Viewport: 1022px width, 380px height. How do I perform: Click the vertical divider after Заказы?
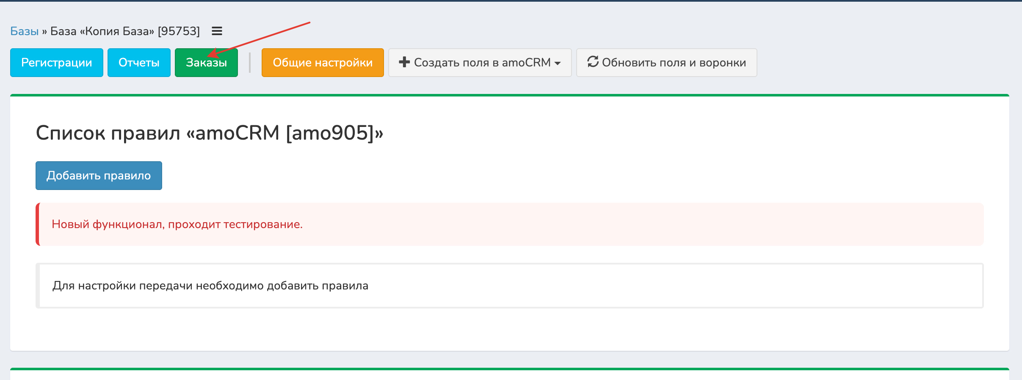250,63
